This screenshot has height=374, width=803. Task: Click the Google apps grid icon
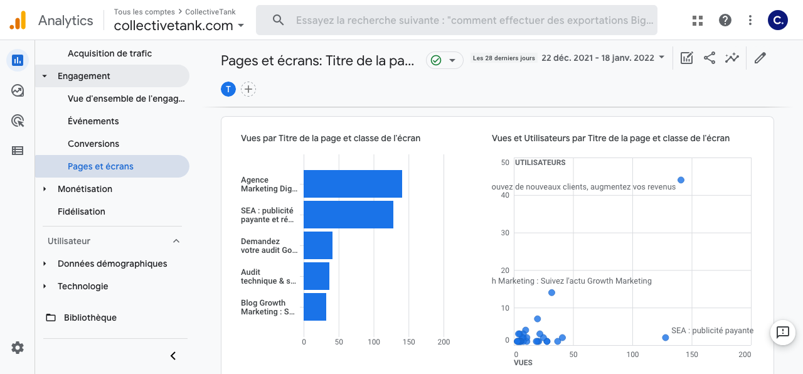pyautogui.click(x=698, y=20)
